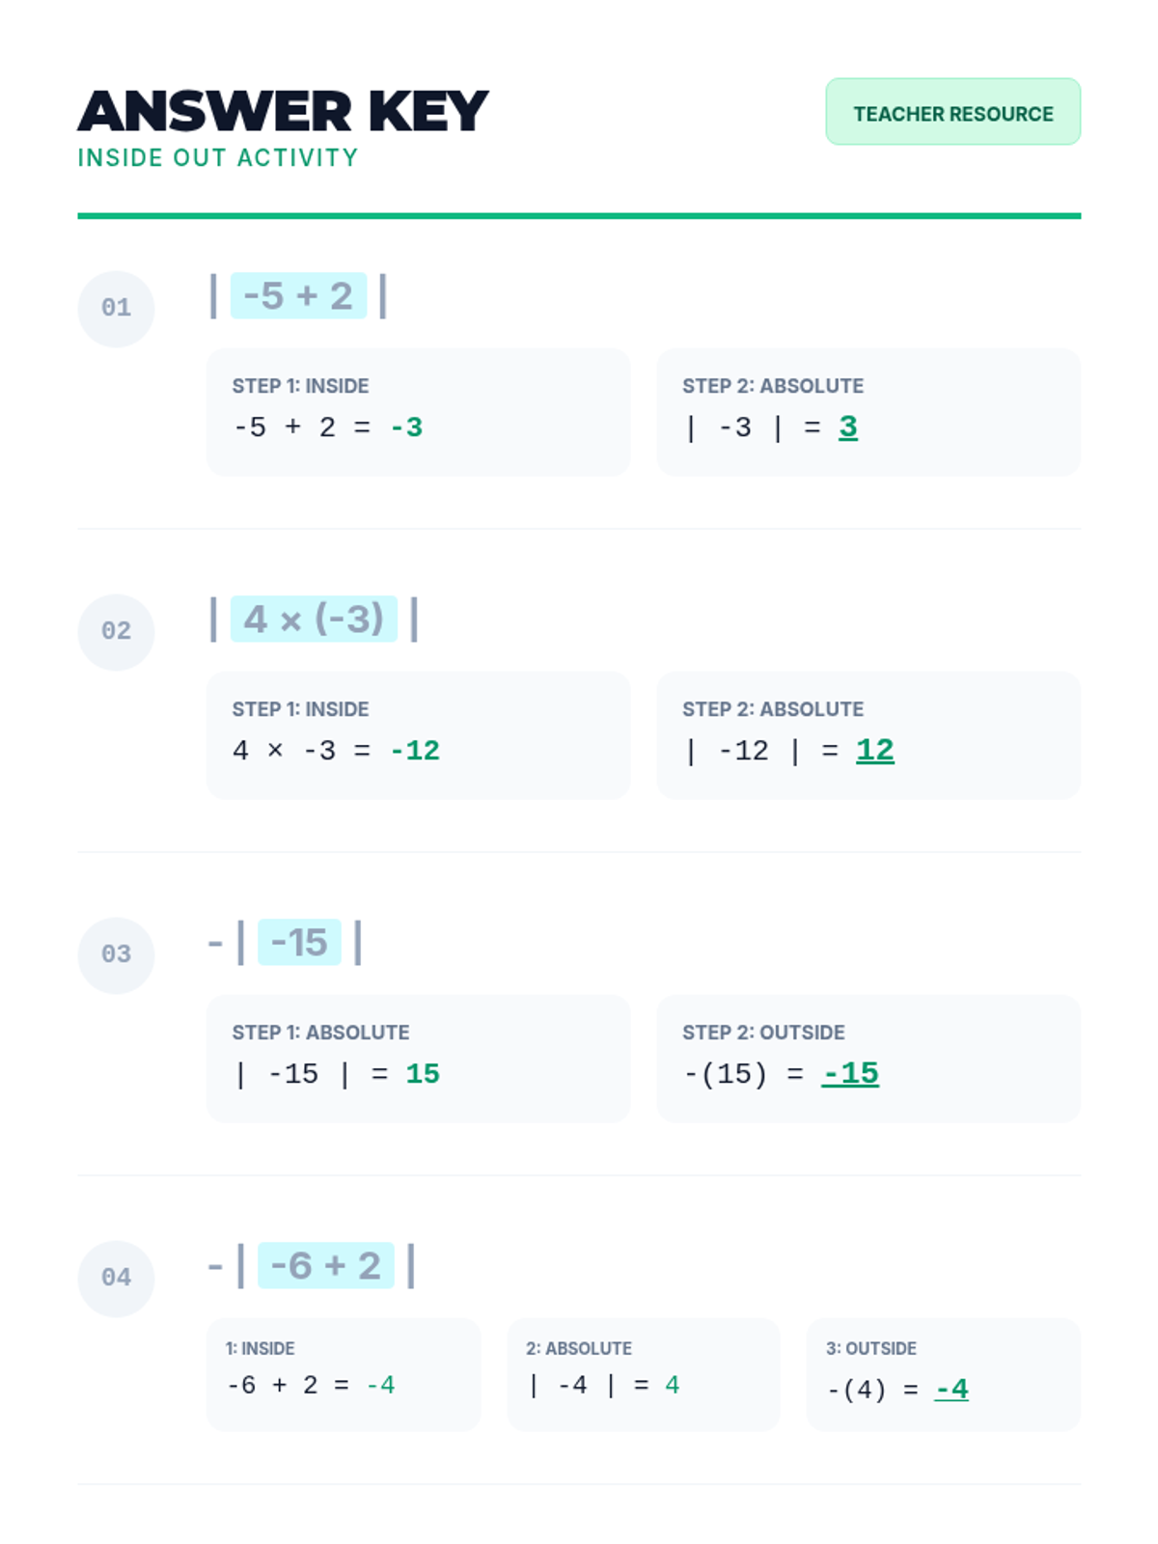The height and width of the screenshot is (1544, 1158).
Task: Click the highlighted -6 + 2 expression
Action: [326, 1266]
